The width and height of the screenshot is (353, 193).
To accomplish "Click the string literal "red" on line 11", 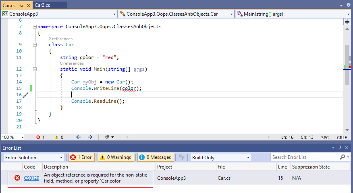I will point(109,58).
